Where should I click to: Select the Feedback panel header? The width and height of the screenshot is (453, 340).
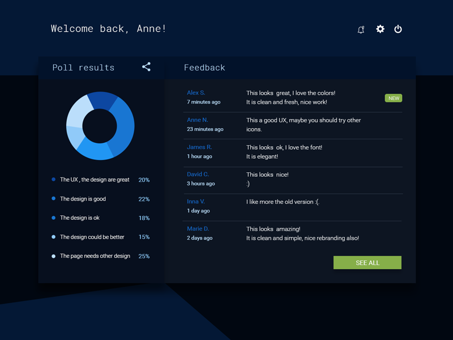(204, 67)
